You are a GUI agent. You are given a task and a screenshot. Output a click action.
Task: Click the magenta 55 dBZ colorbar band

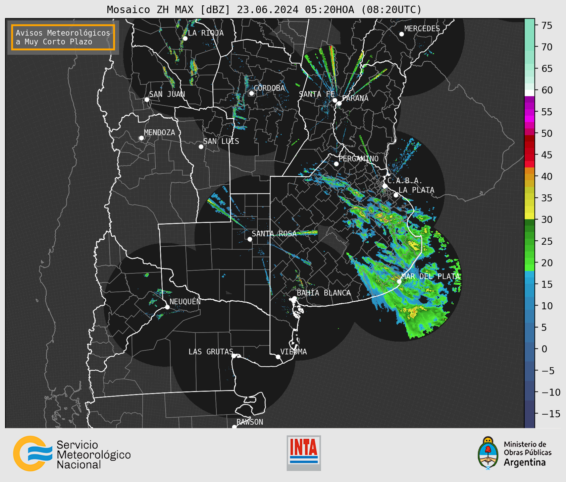(529, 112)
